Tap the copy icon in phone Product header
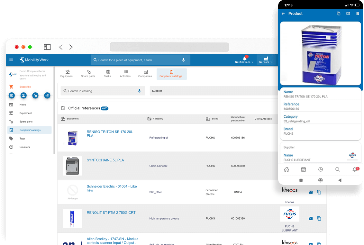 (339, 14)
